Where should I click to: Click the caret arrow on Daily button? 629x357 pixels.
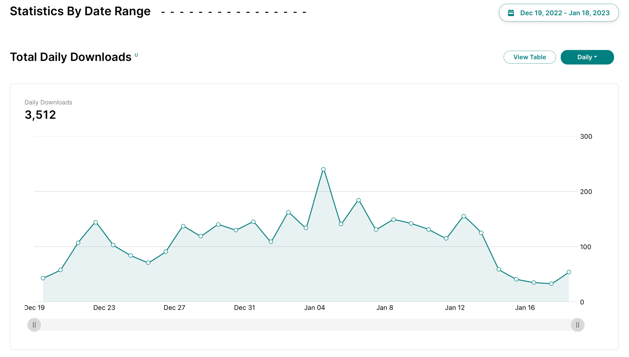tap(596, 57)
